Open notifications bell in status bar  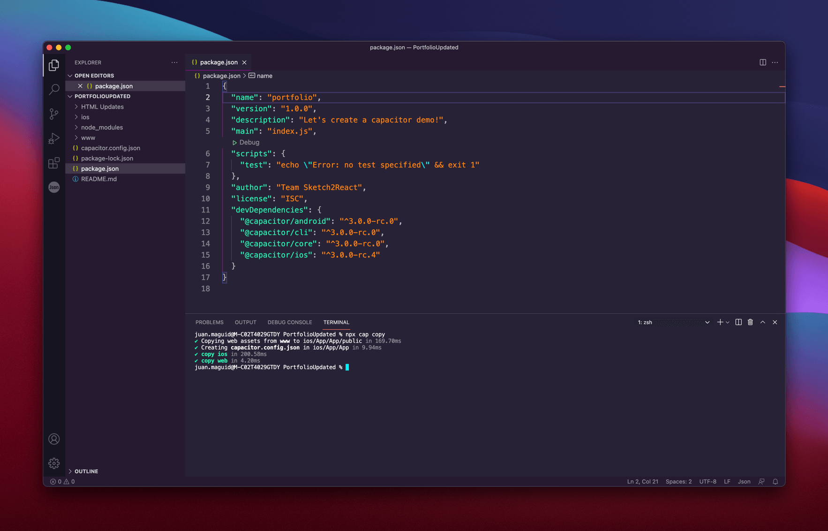(x=775, y=482)
